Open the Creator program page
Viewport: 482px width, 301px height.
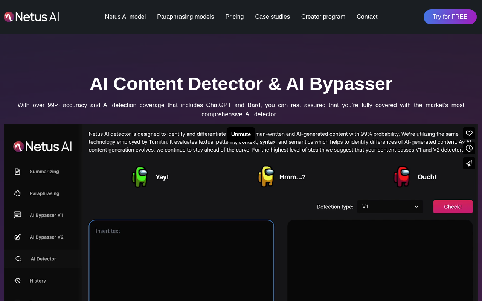tap(323, 17)
